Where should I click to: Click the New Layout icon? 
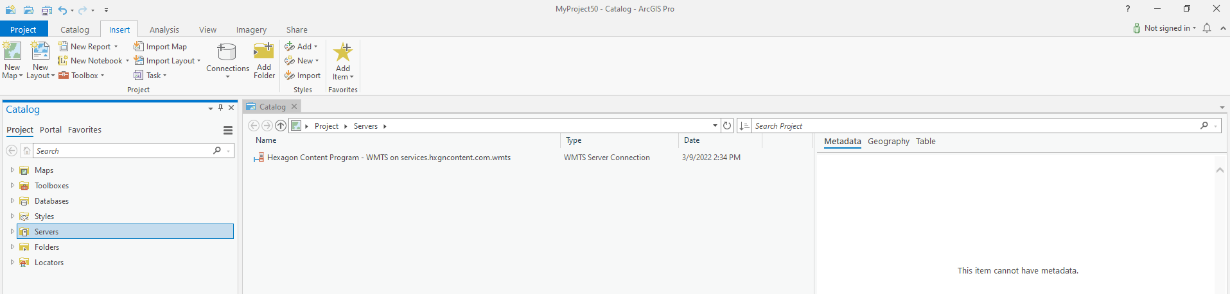pos(40,51)
